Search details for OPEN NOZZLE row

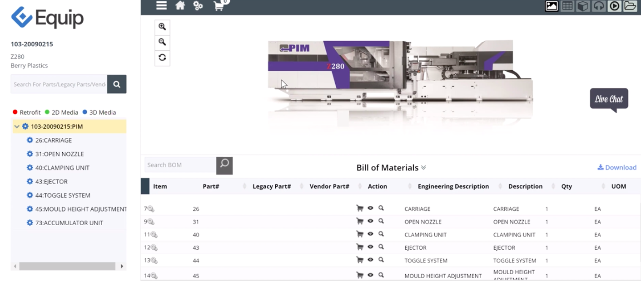[x=381, y=221]
